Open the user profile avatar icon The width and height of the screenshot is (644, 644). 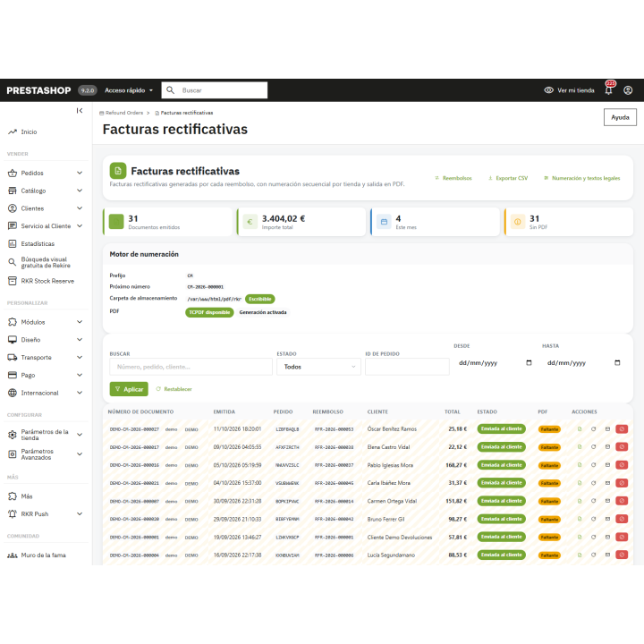(x=628, y=90)
